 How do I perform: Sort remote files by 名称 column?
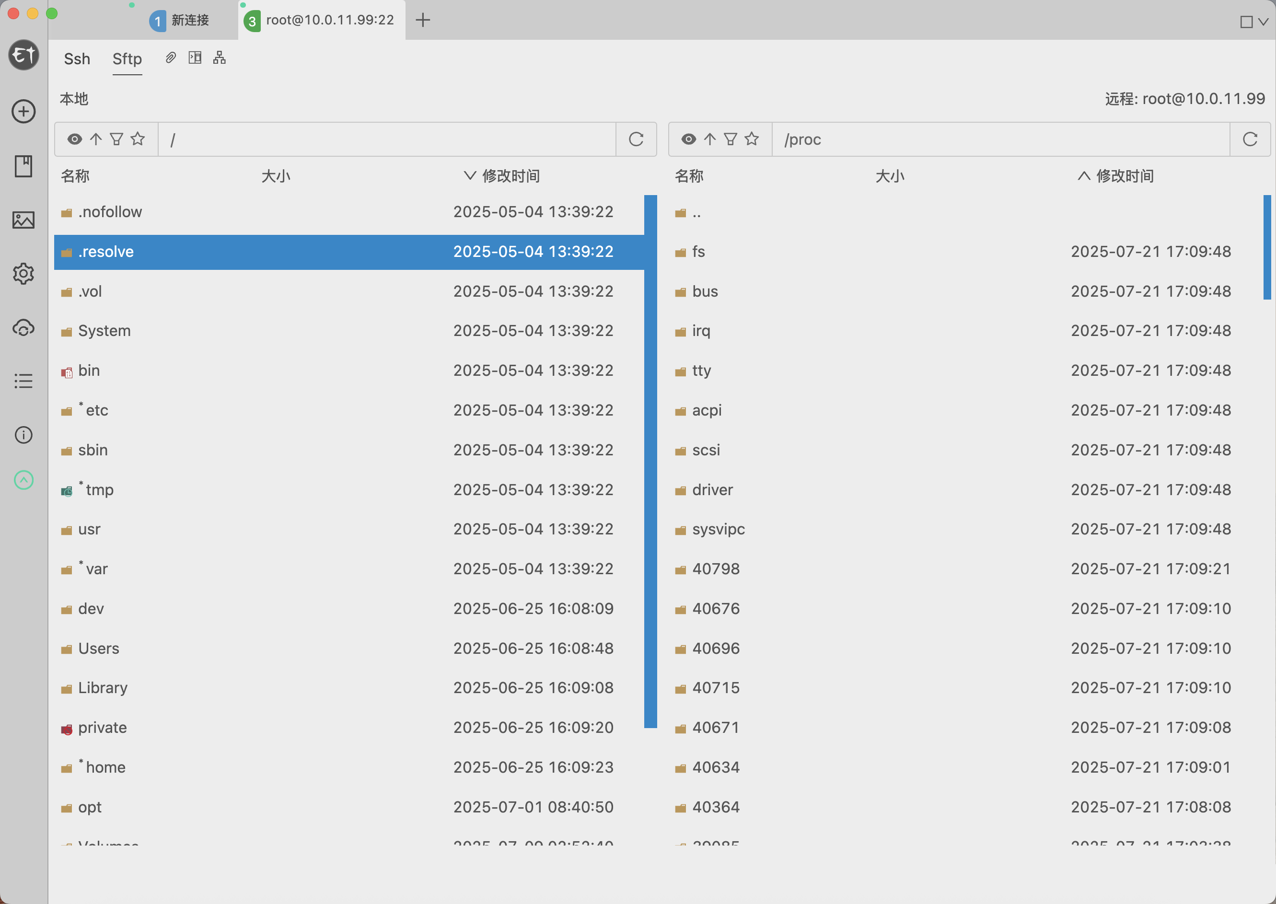point(689,176)
